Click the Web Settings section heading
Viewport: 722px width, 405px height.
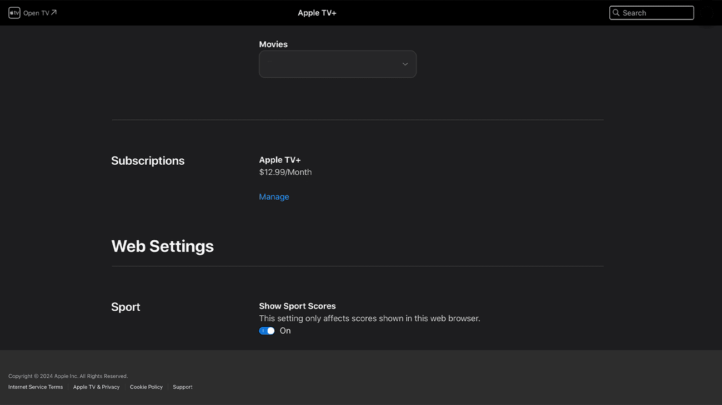tap(162, 246)
